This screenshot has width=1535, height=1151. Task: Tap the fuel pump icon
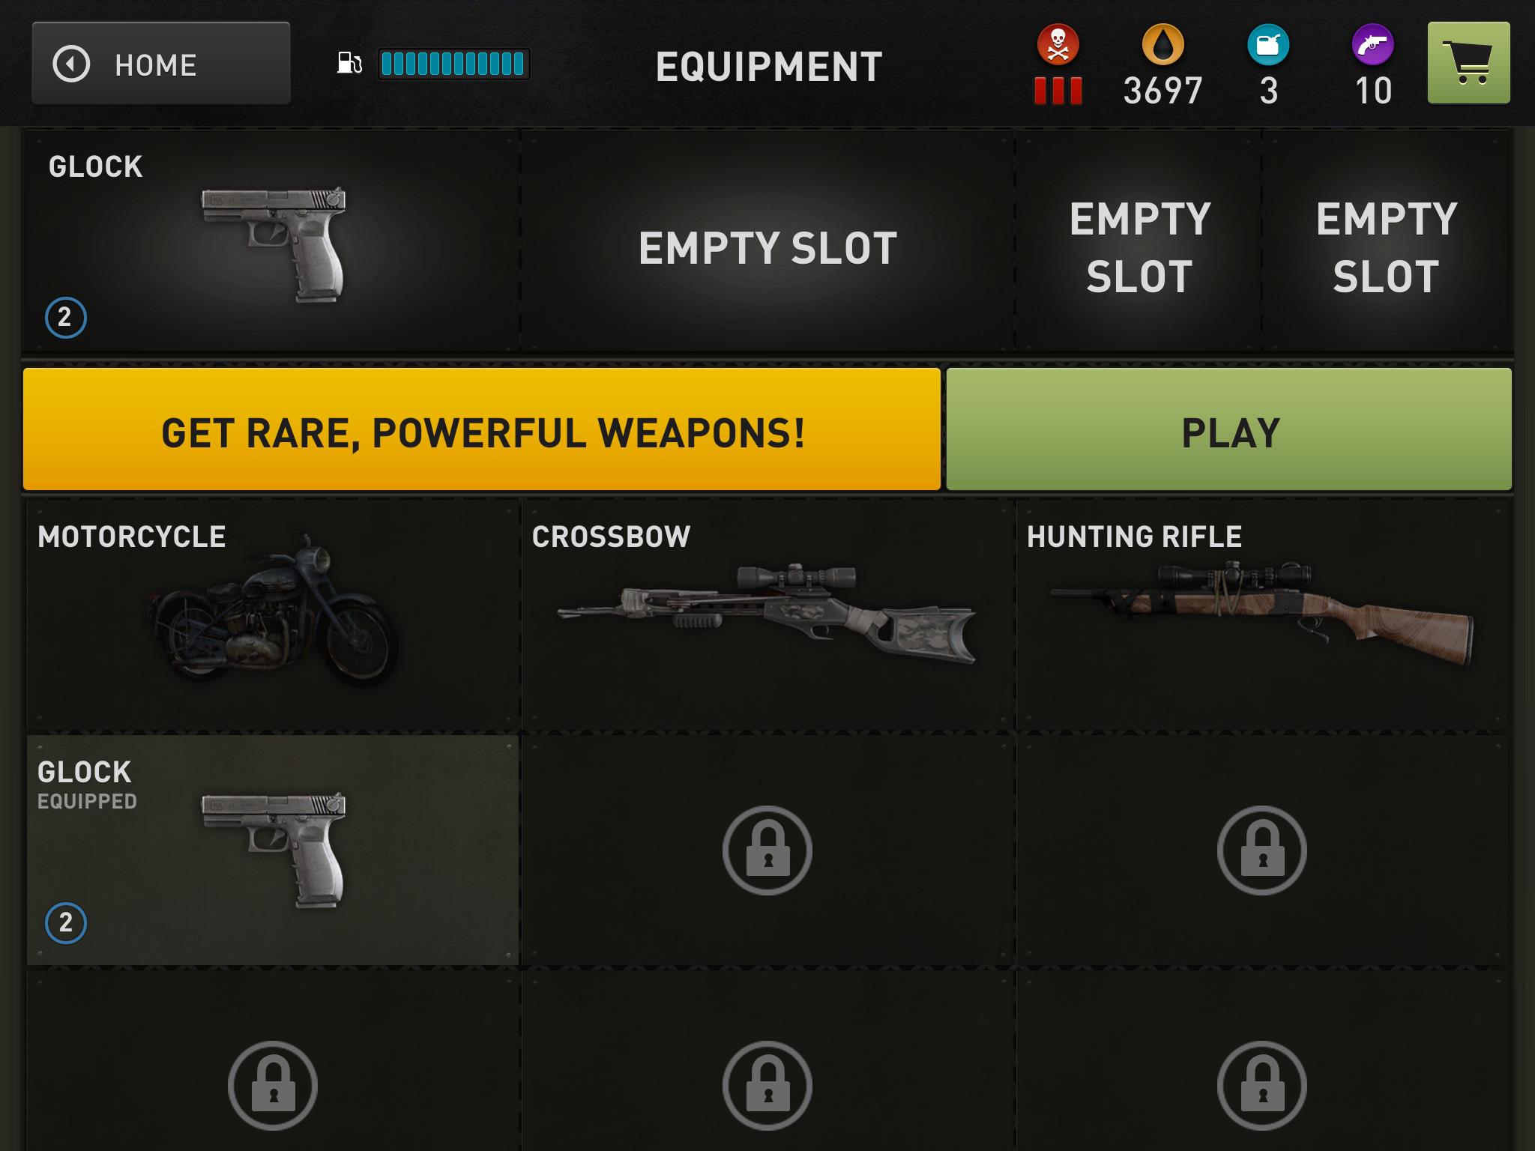coord(349,63)
